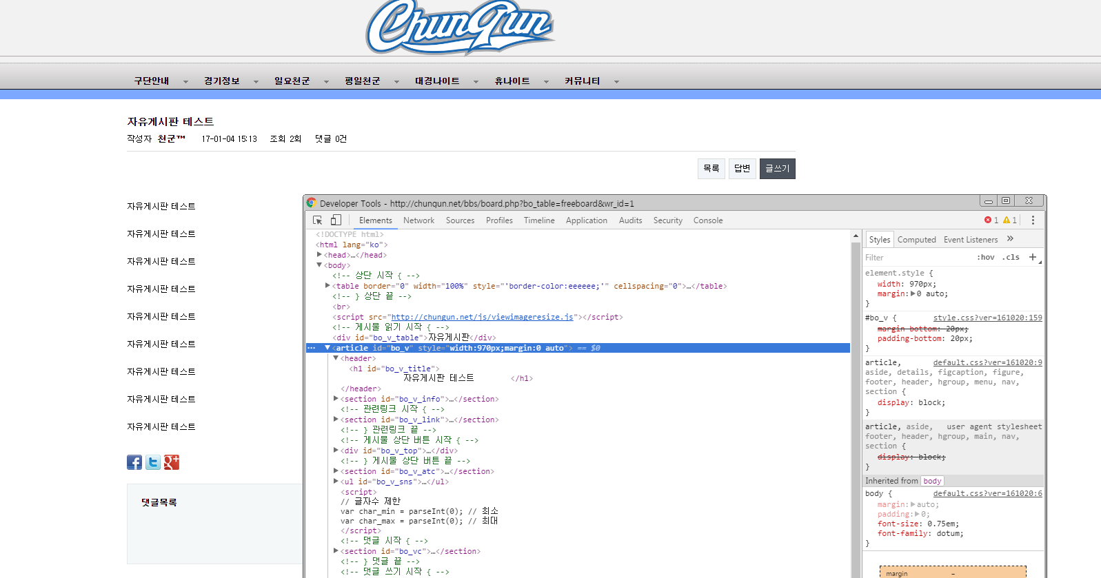Open the Computed styles tab
The image size is (1101, 578).
pos(916,240)
